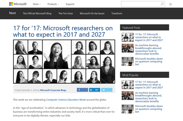The image size is (183, 121).
Task: Click Featured Posts quantum computing thumbnail
Action: pos(127,61)
